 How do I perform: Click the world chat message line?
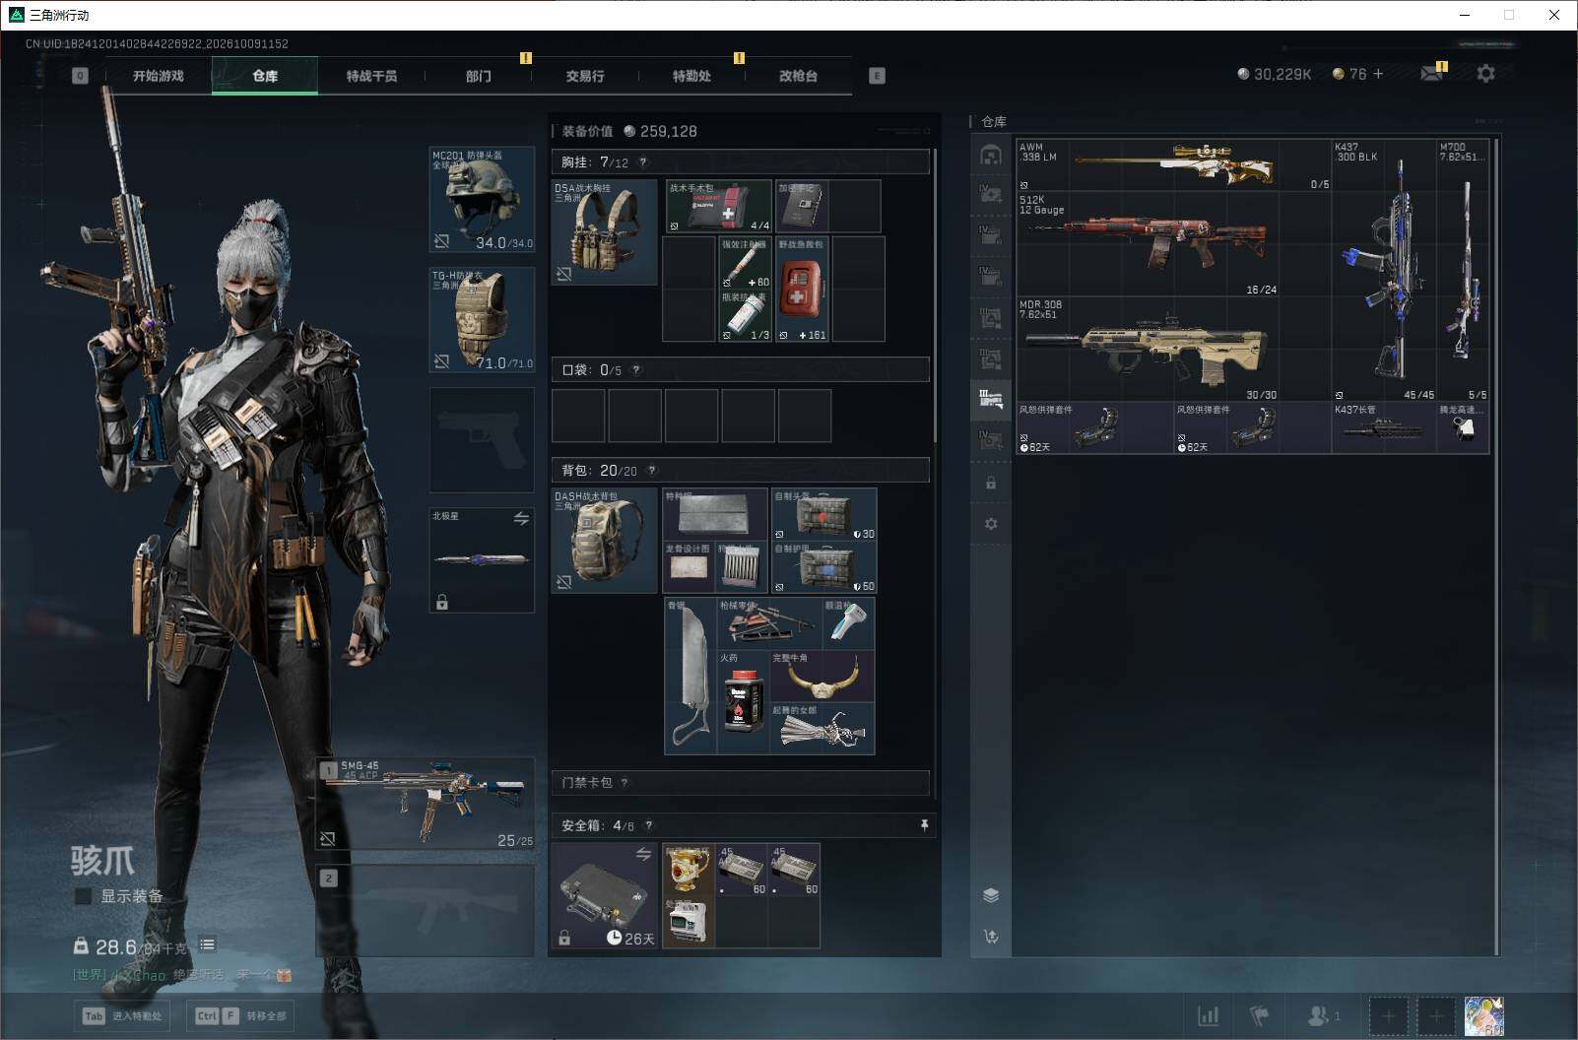click(182, 975)
